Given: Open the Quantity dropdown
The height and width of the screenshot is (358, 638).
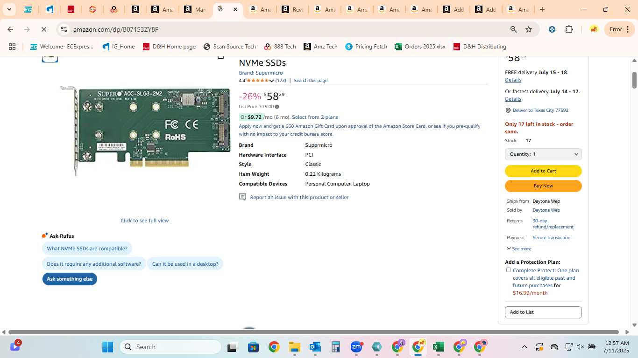Looking at the screenshot, I should click(x=543, y=154).
